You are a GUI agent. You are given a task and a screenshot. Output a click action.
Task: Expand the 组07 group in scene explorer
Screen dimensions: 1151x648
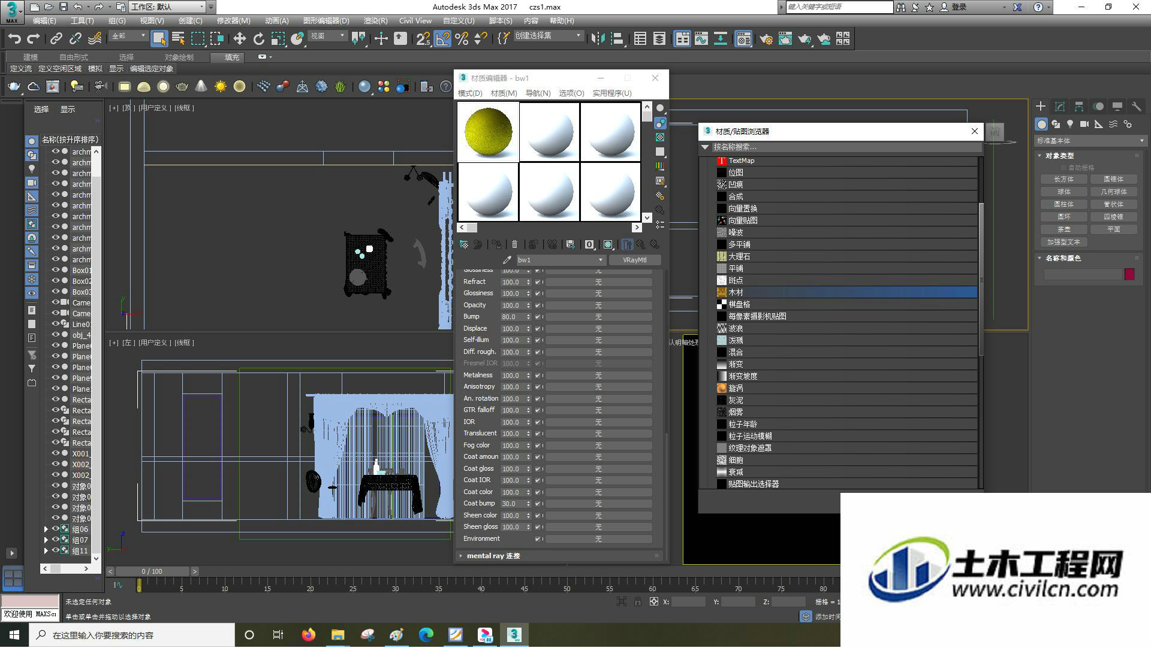click(x=46, y=540)
